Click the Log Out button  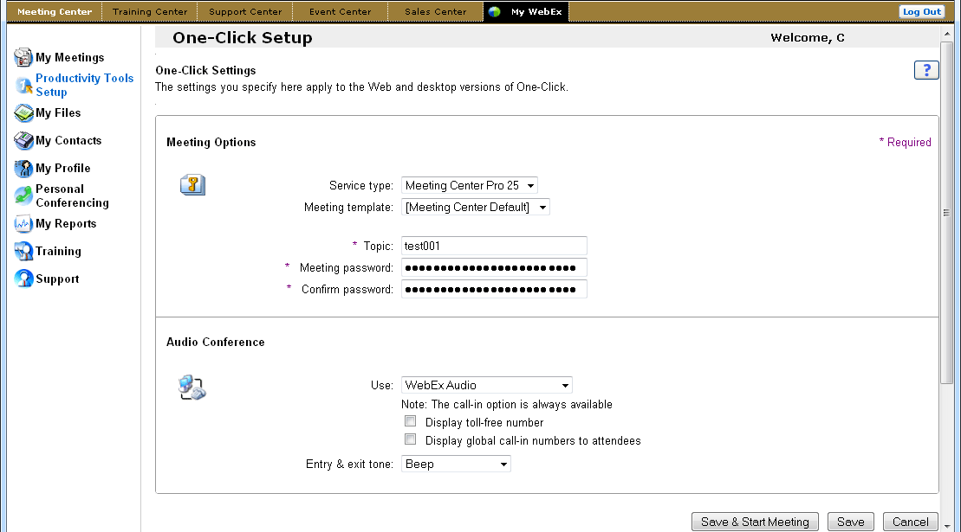tap(922, 11)
